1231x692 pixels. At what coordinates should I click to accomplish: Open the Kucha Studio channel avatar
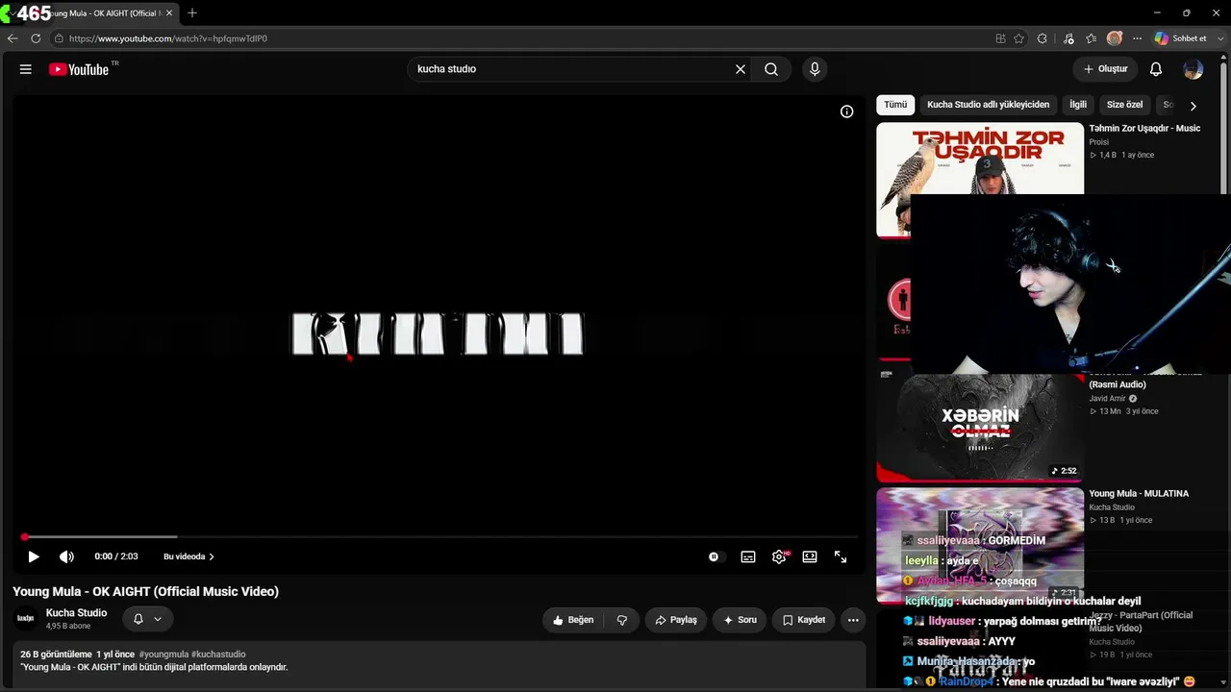coord(26,618)
